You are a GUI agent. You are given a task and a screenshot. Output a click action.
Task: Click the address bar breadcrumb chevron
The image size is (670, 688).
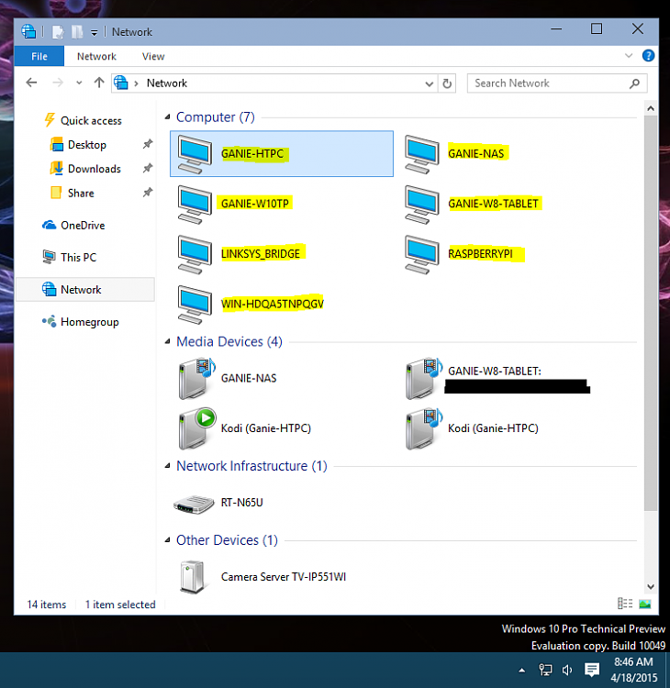tap(137, 83)
